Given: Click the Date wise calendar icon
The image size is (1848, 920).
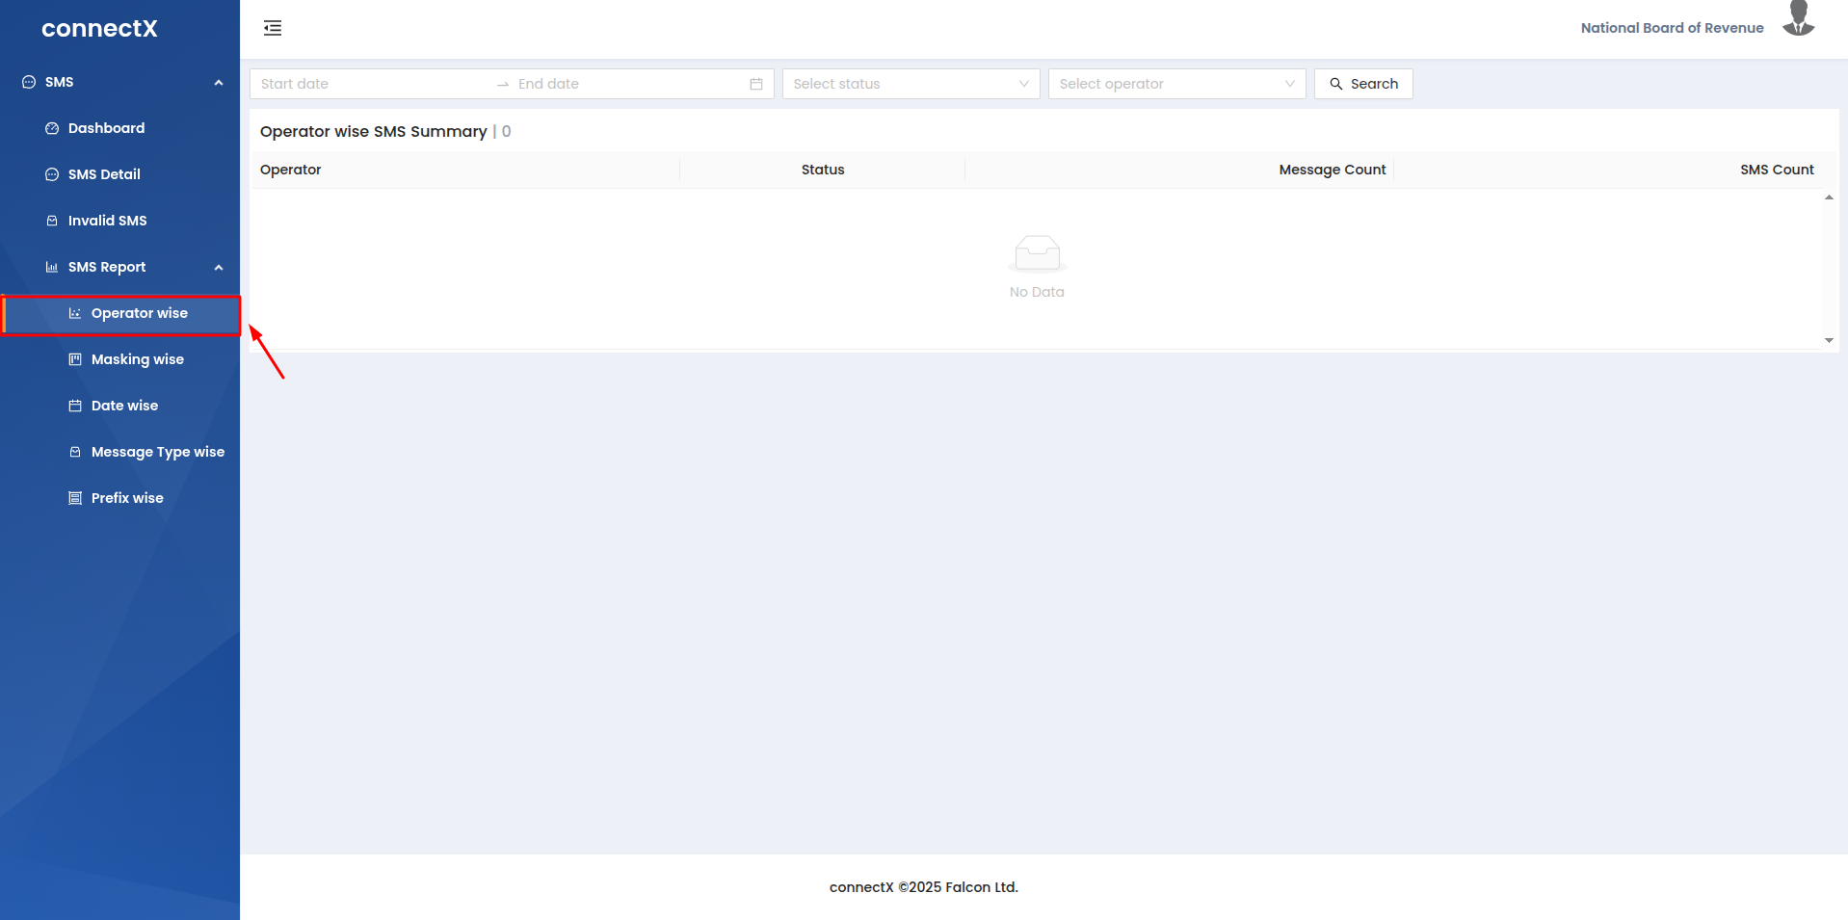Looking at the screenshot, I should coord(75,406).
